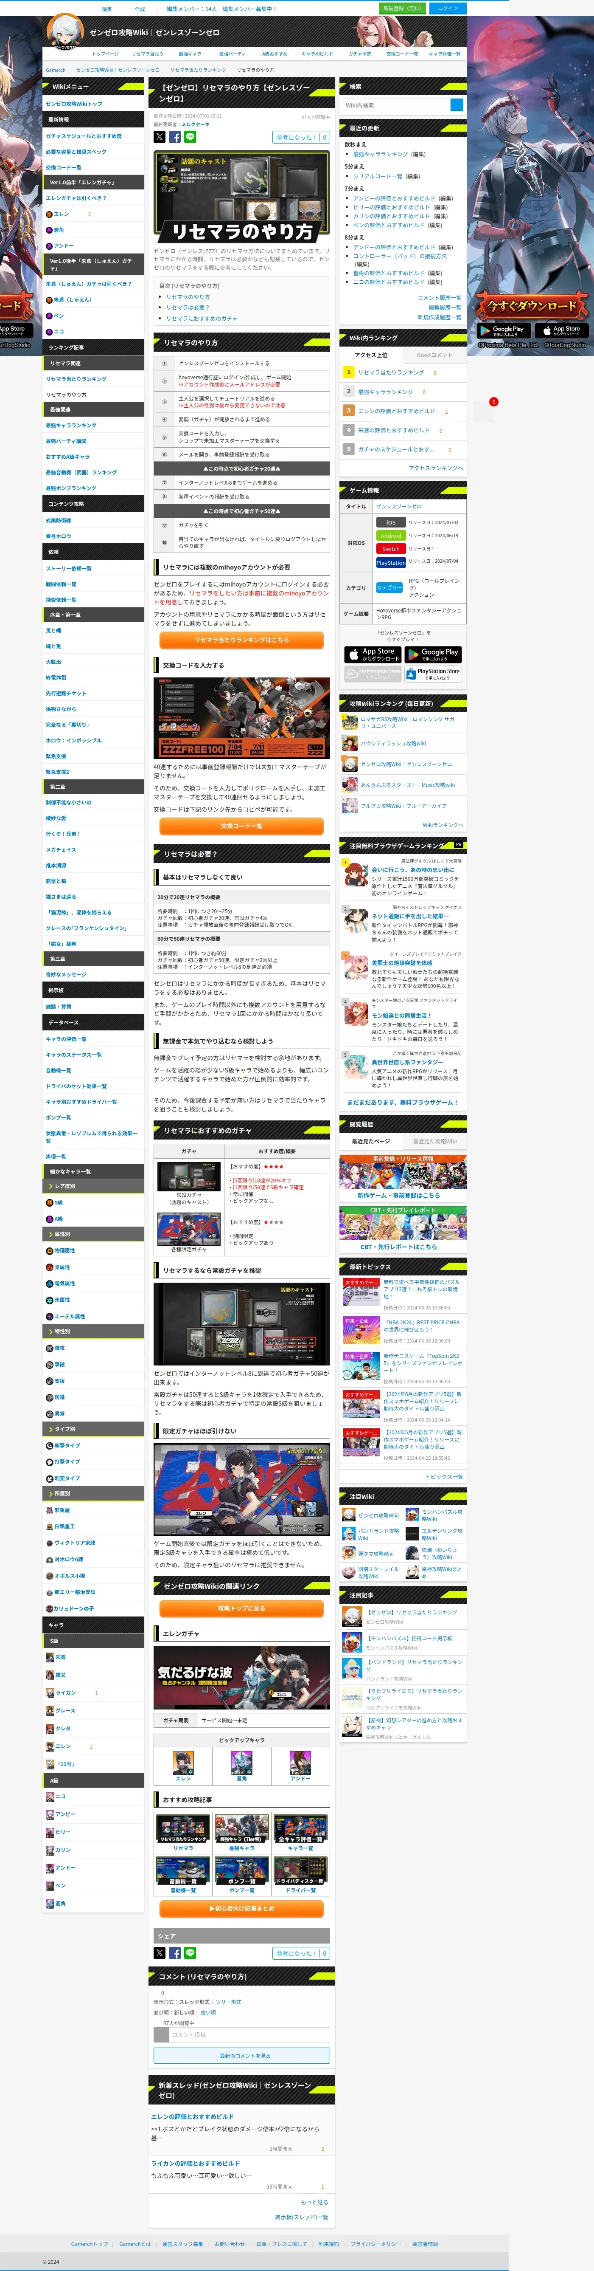Open A級 rarity icon link in sidebar
Viewport: 594px width, 2271px height.
click(x=49, y=1219)
